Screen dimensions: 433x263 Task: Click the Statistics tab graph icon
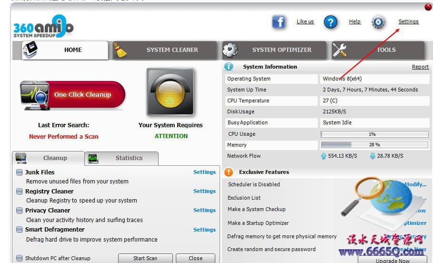click(x=93, y=158)
